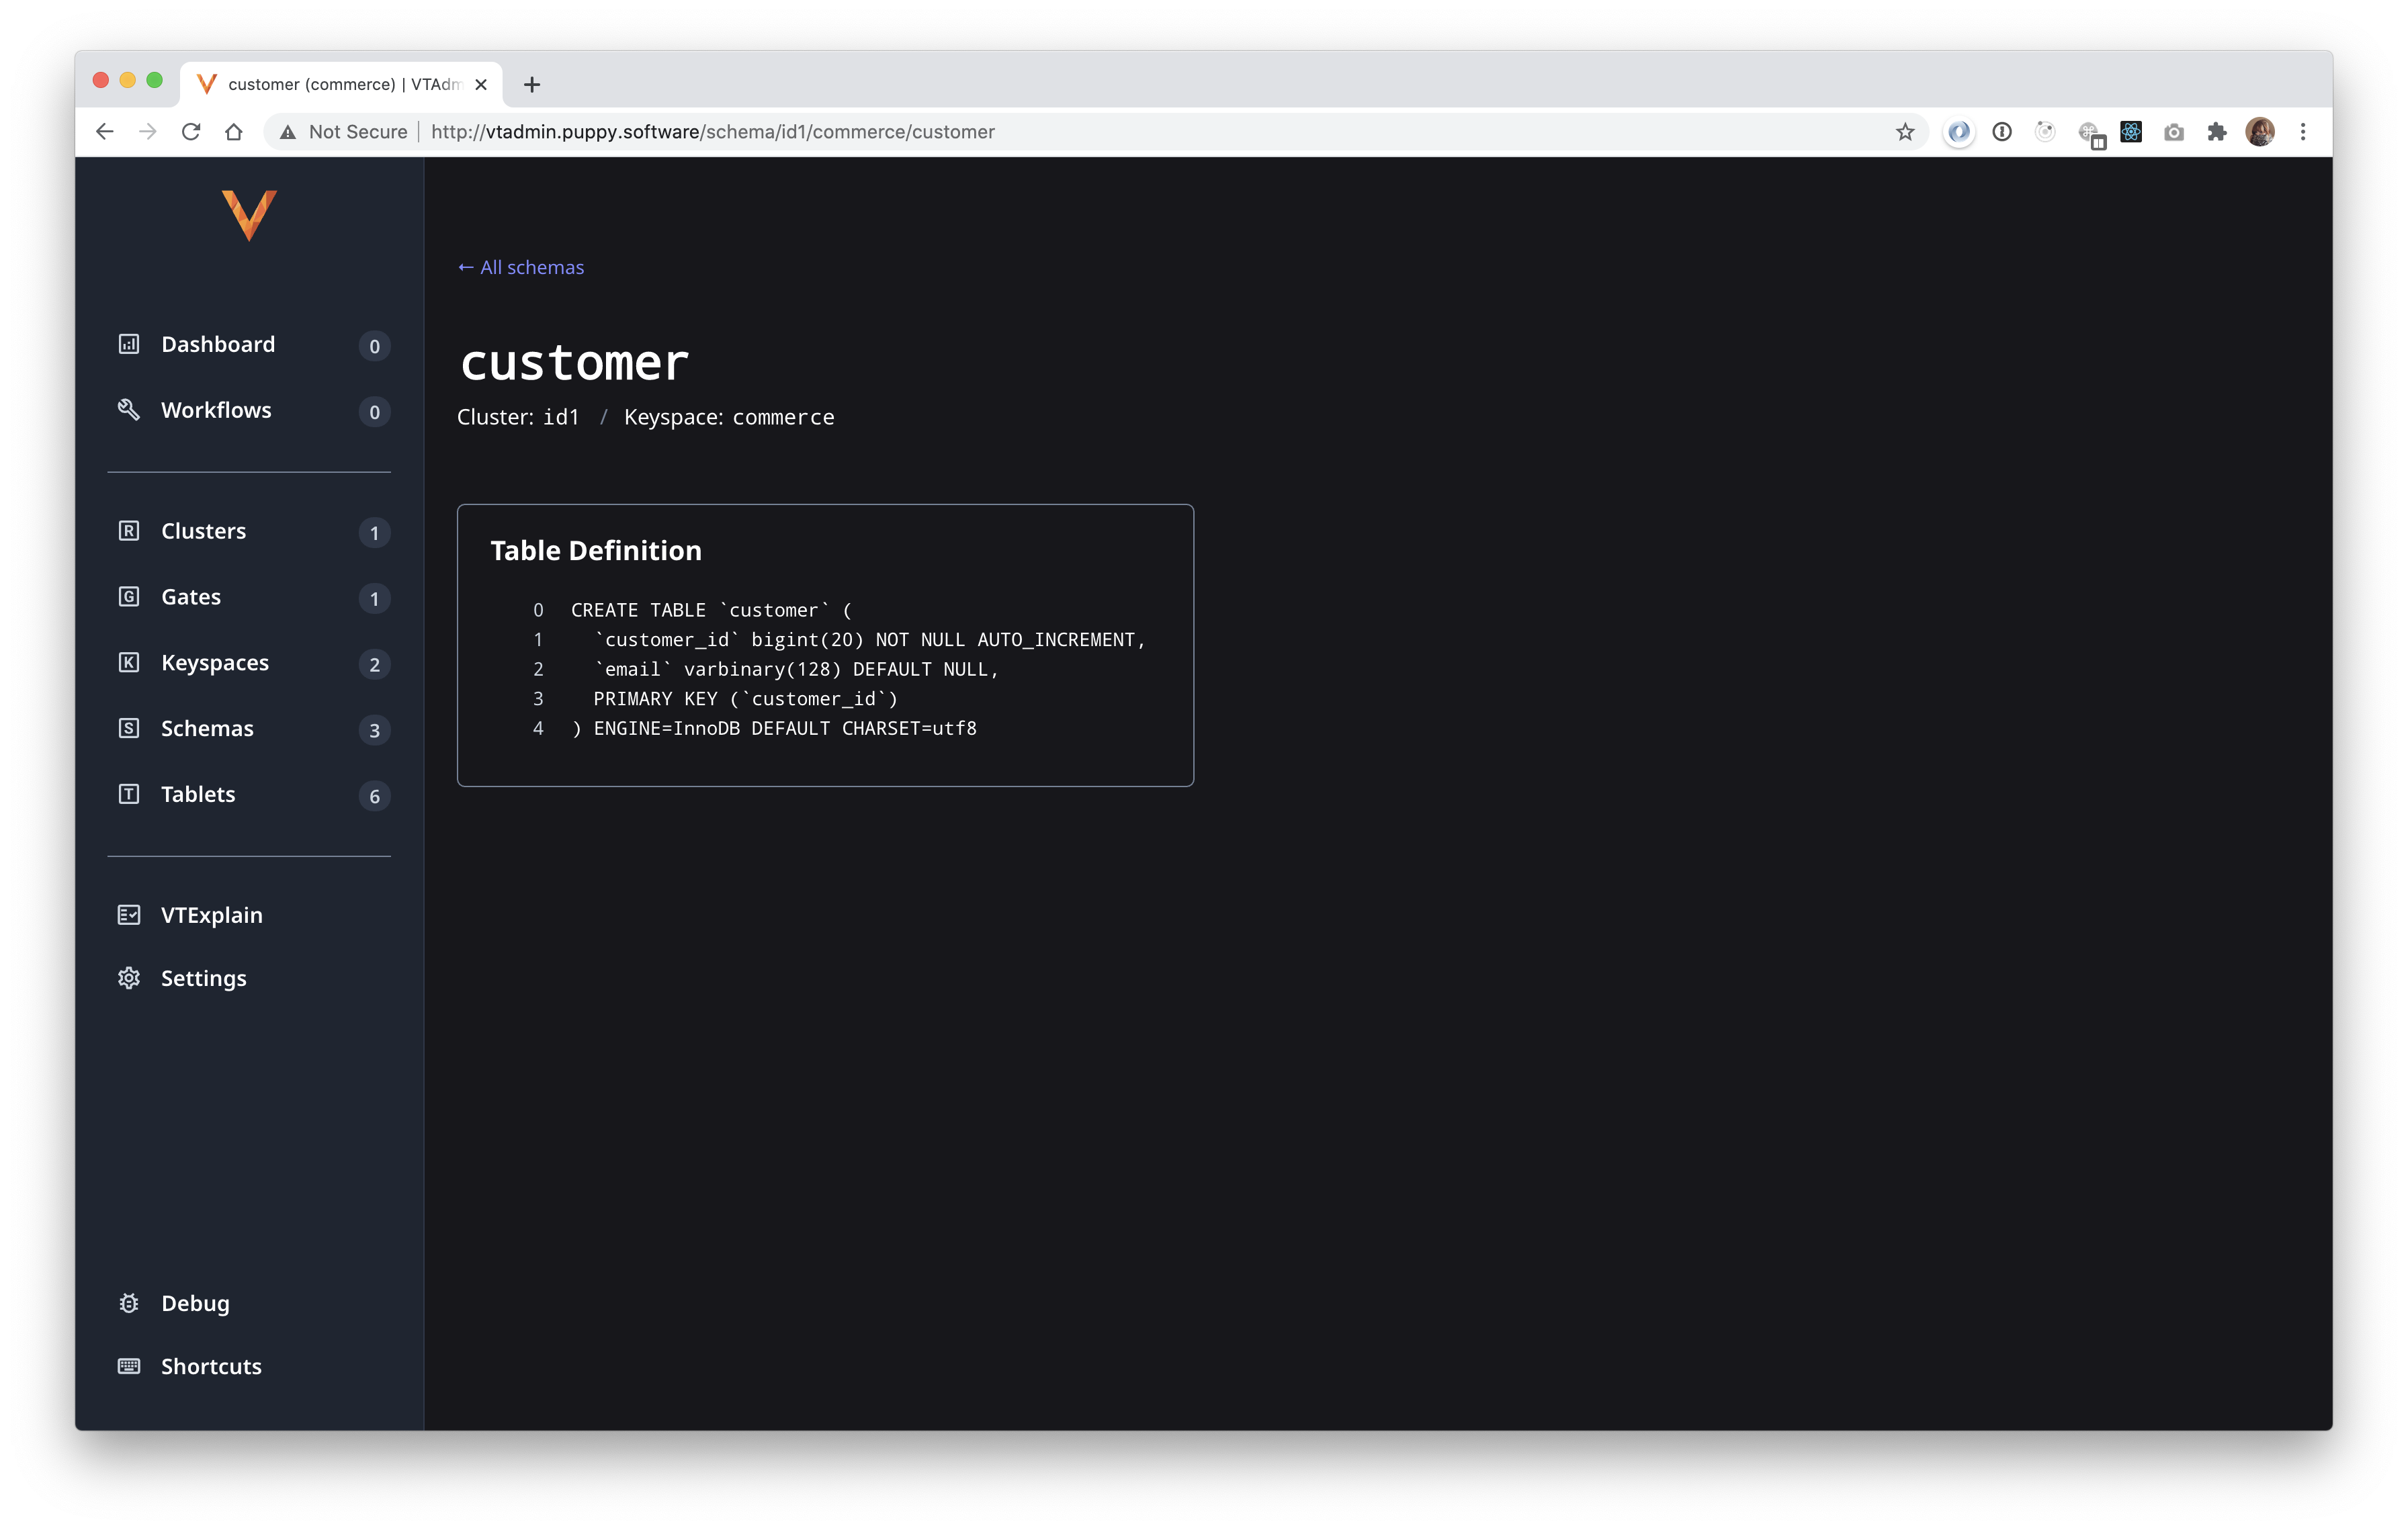Go back via All schemas link
2408x1530 pixels.
tap(521, 267)
